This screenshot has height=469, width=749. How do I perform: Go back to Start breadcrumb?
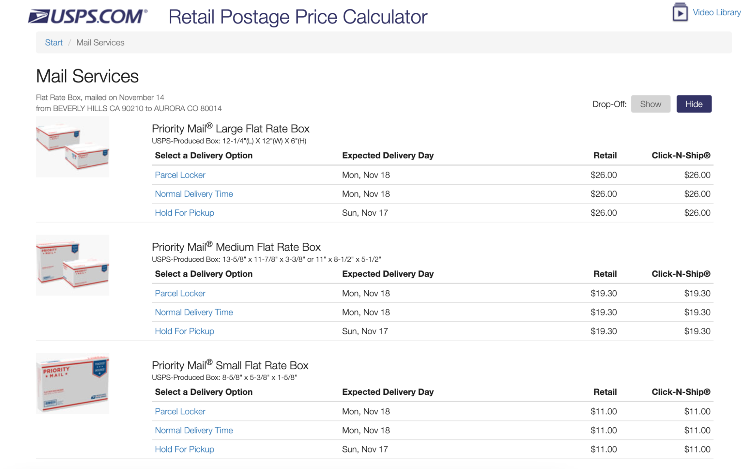54,42
